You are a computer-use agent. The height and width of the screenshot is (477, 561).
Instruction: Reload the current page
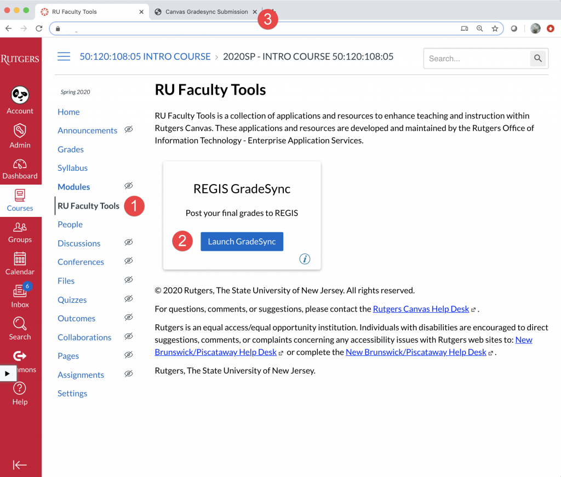pos(39,28)
